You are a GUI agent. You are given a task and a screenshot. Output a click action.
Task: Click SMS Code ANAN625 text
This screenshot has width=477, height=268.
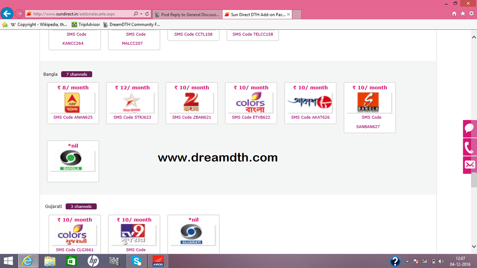(73, 117)
